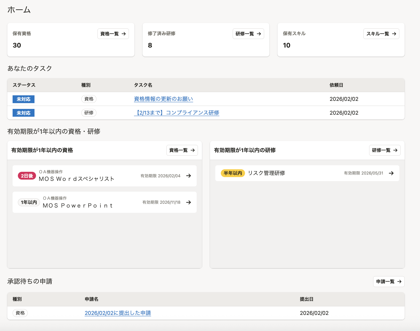The image size is (420, 331).
Task: Open arrow icon for リスク管理研修
Action: 391,173
